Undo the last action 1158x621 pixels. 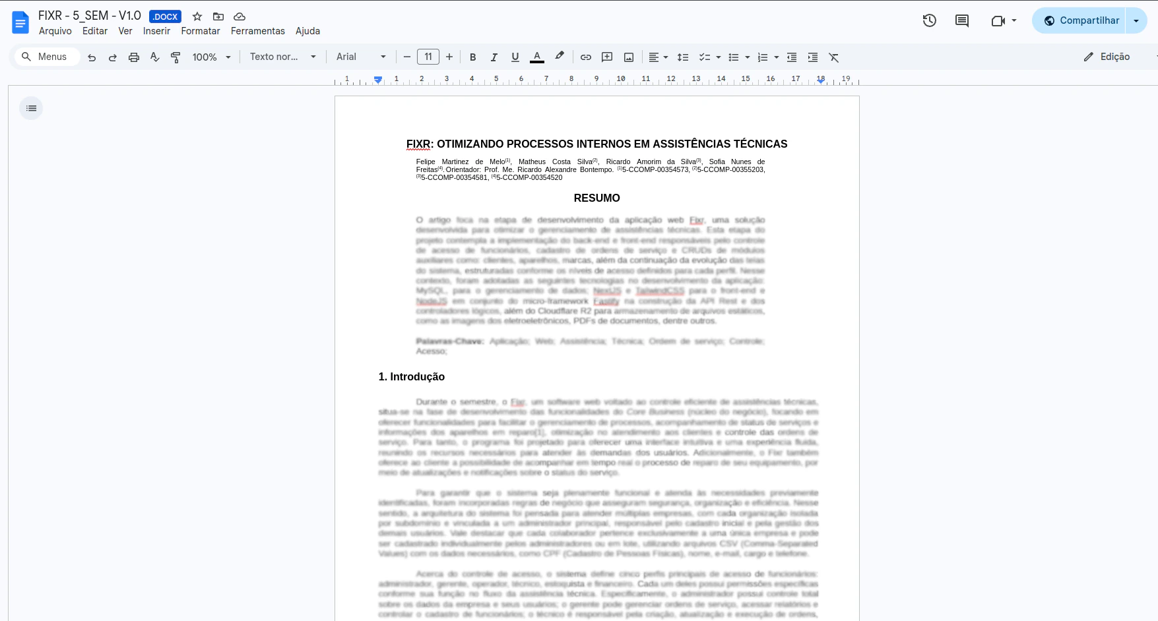pyautogui.click(x=92, y=57)
